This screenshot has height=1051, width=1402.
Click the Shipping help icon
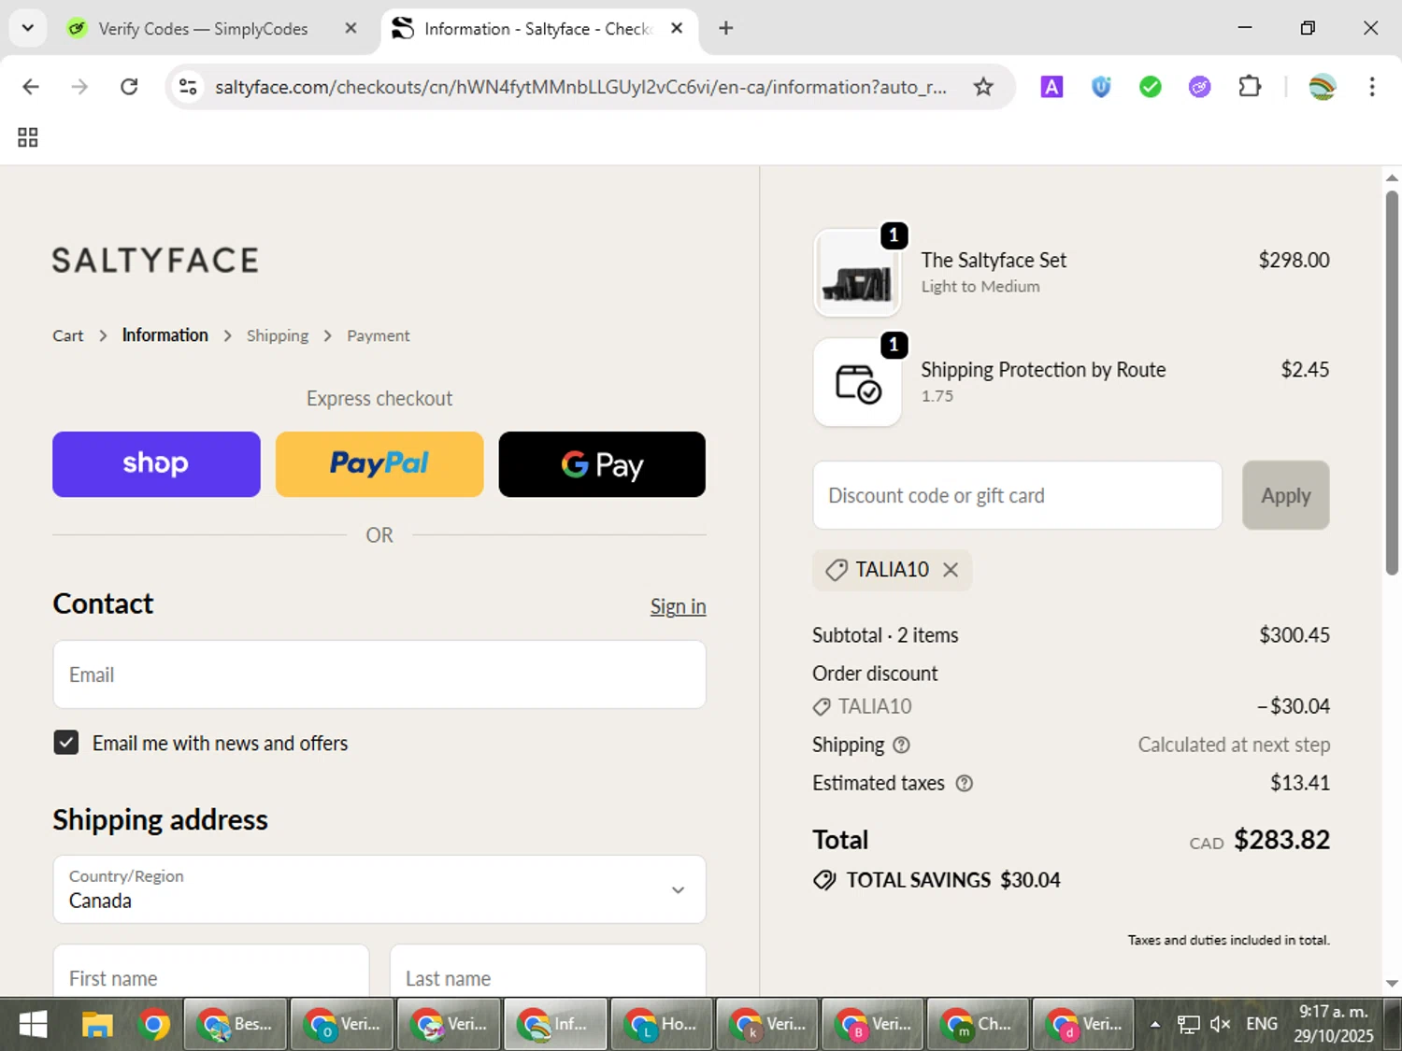pos(901,745)
